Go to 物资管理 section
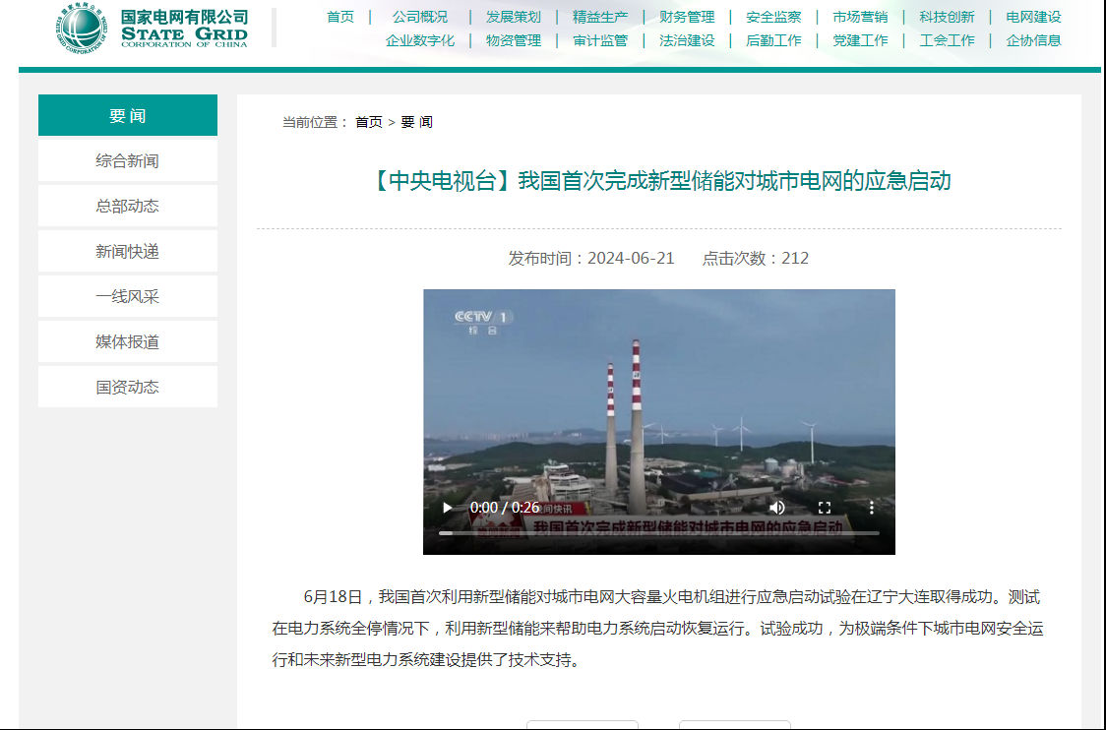This screenshot has width=1106, height=730. (514, 41)
